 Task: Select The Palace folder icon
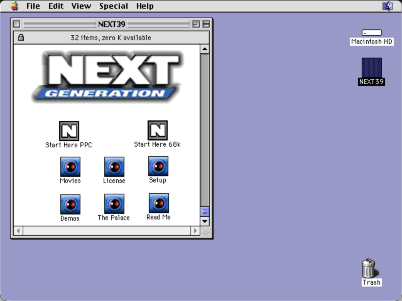pyautogui.click(x=114, y=204)
